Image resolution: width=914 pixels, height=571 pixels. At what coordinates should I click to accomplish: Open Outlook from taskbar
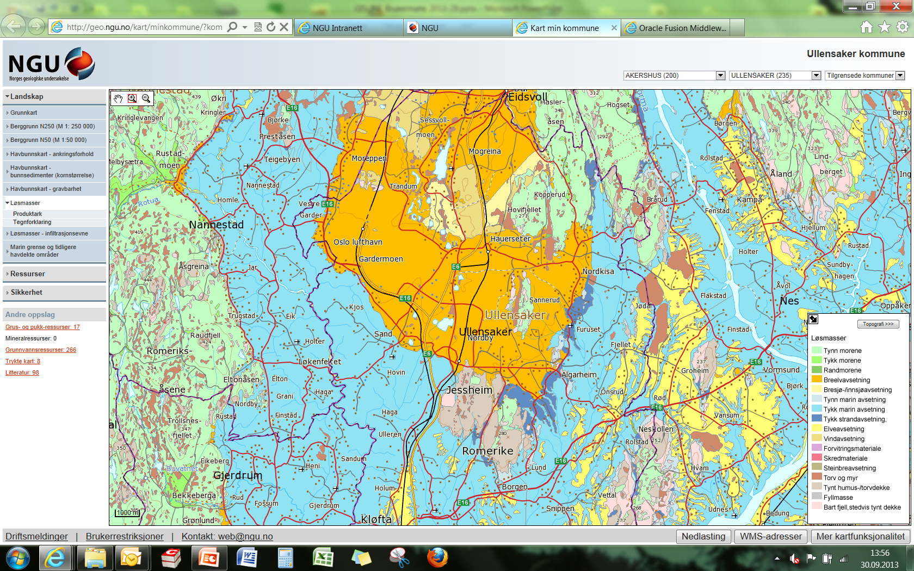click(131, 558)
